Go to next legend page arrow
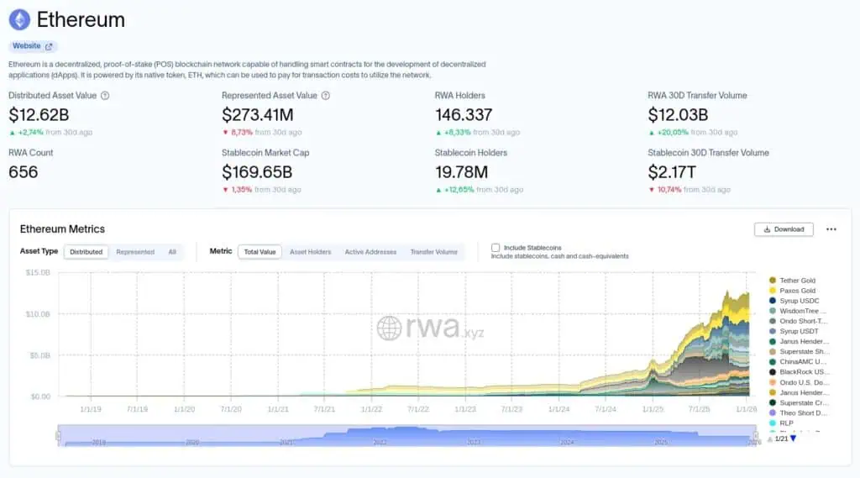This screenshot has width=860, height=478. 793,439
